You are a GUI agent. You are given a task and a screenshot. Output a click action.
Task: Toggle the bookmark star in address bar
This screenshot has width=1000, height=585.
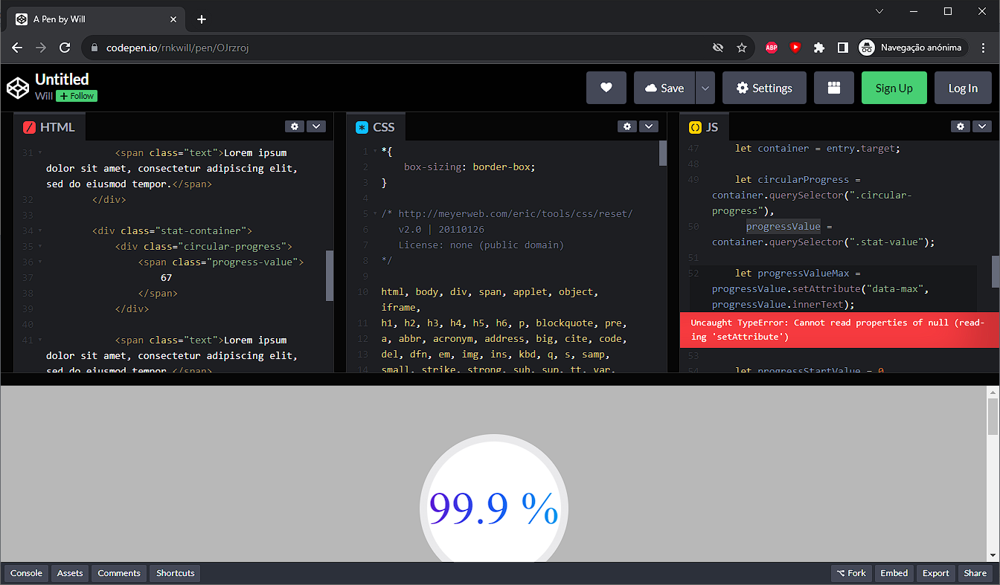742,47
